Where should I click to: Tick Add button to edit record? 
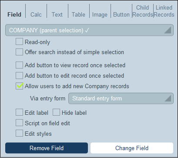[x=19, y=76]
